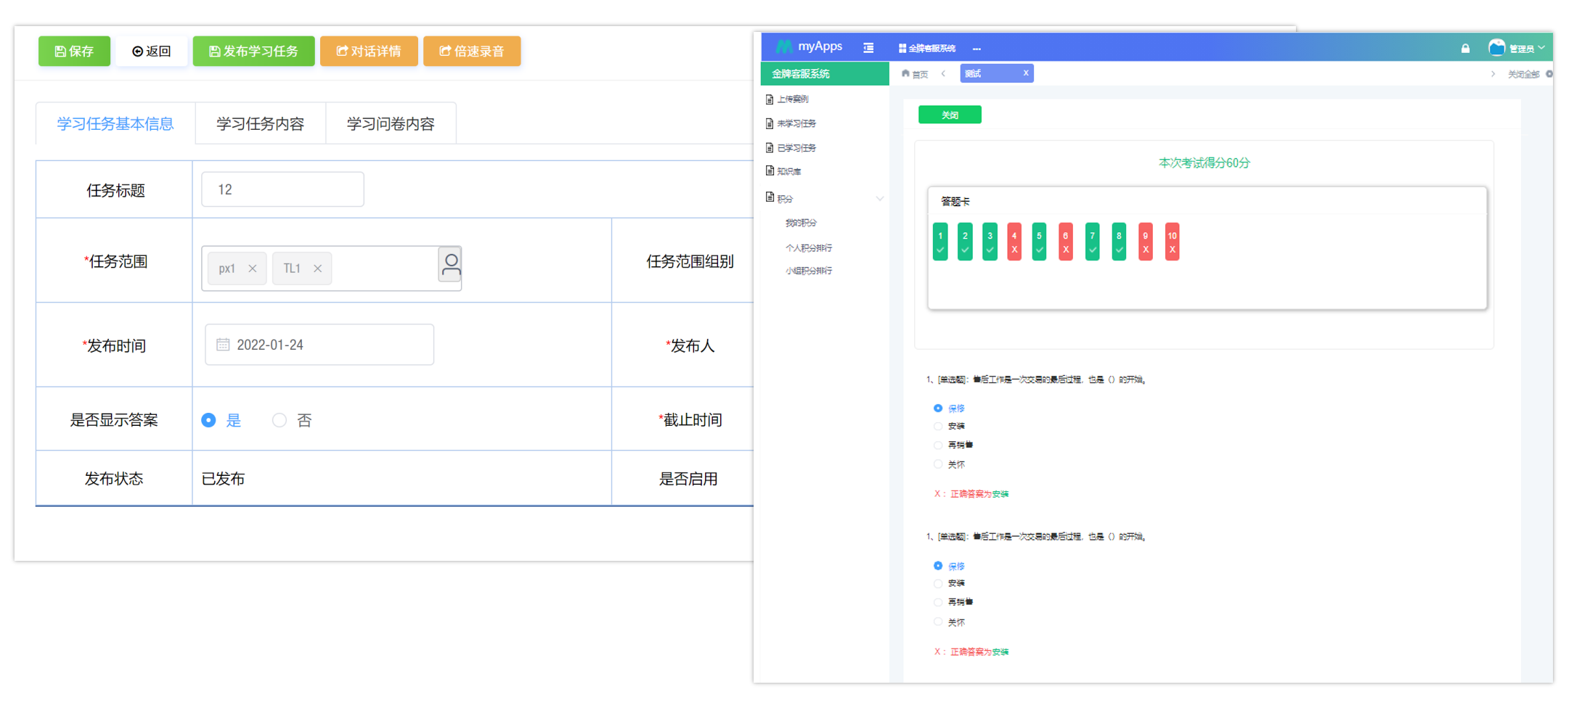Open 管理员 user dropdown

pyautogui.click(x=1527, y=49)
